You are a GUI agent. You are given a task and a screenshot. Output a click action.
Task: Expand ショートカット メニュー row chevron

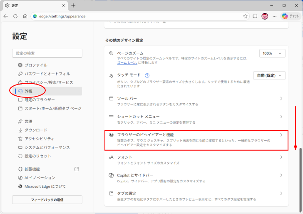coord(281,117)
